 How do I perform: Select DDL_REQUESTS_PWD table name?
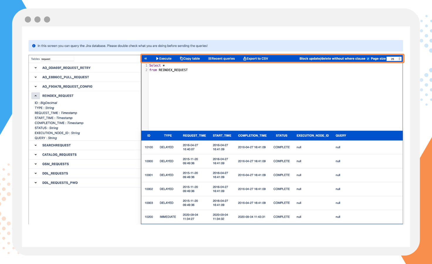coord(60,183)
